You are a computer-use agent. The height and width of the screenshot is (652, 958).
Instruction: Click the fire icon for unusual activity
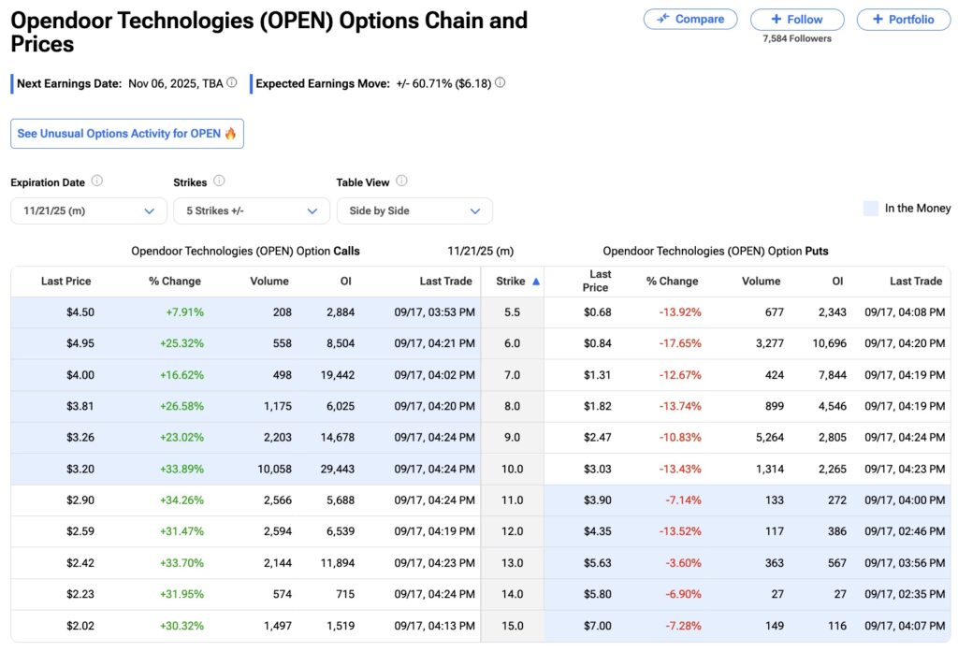pyautogui.click(x=231, y=134)
